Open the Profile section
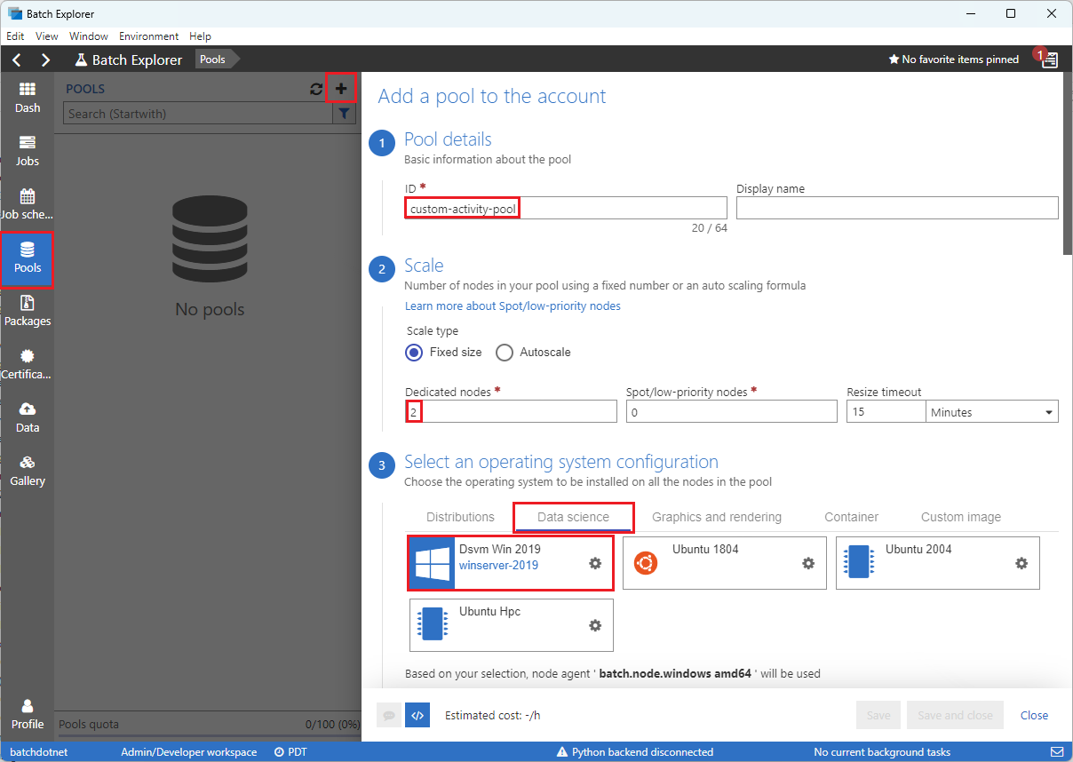 27,712
